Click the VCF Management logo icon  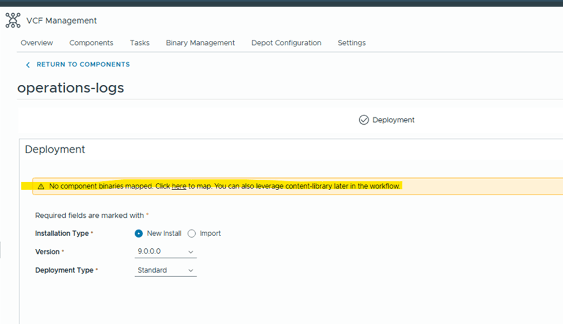[13, 20]
